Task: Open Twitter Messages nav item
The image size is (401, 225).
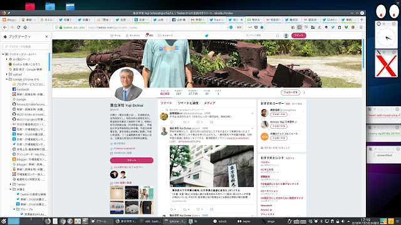Action: [x=165, y=36]
